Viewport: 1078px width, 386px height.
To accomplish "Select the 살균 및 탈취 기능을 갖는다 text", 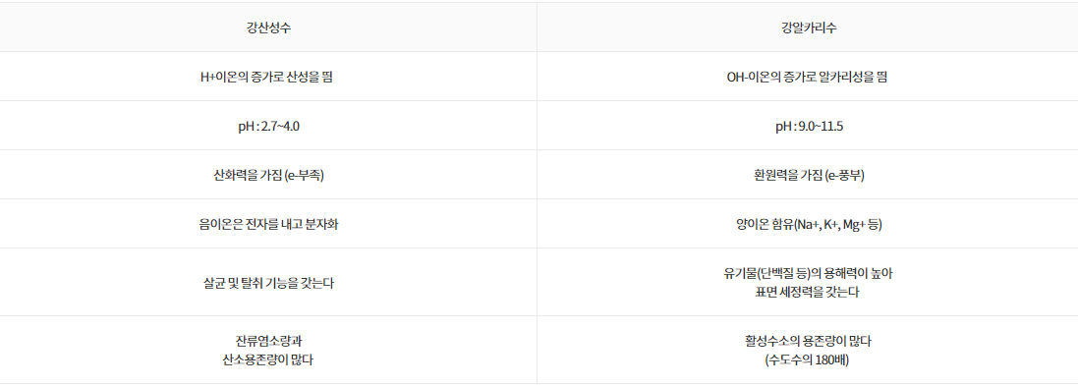I will [x=268, y=282].
